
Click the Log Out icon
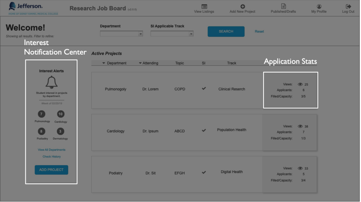coord(348,6)
